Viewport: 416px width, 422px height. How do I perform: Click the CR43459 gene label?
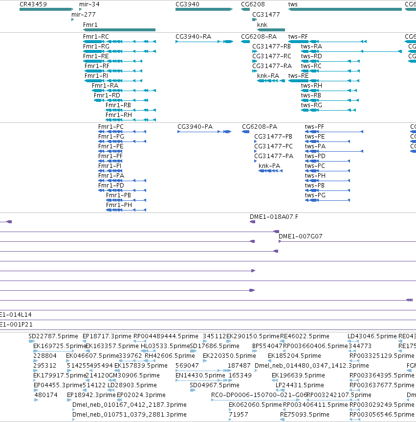click(33, 4)
